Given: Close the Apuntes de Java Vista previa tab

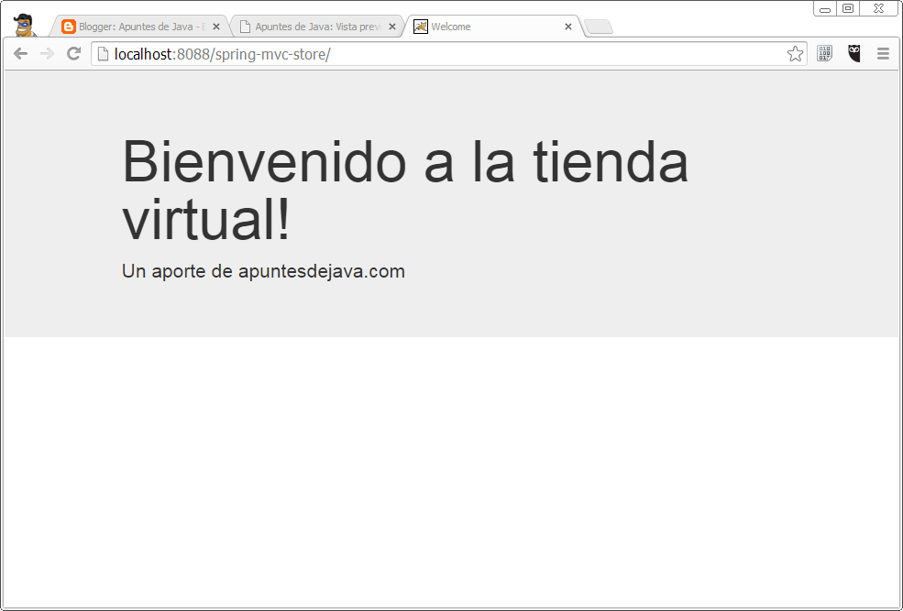Looking at the screenshot, I should click(392, 27).
